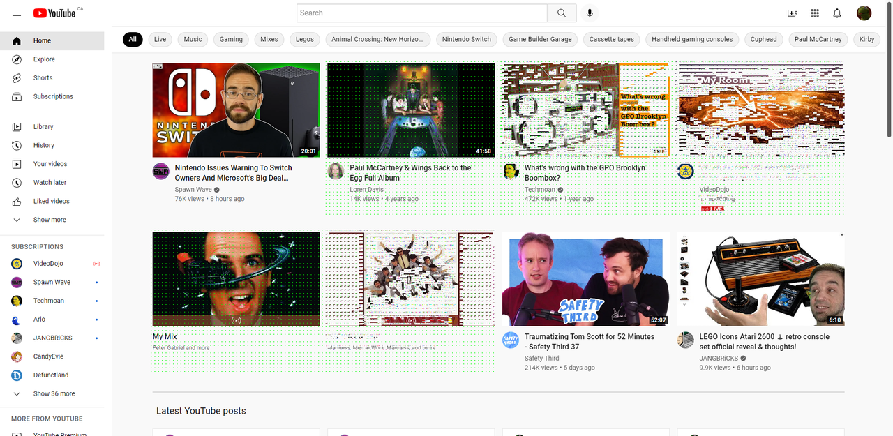Image resolution: width=893 pixels, height=436 pixels.
Task: Select the Music filter chip
Action: coord(193,39)
